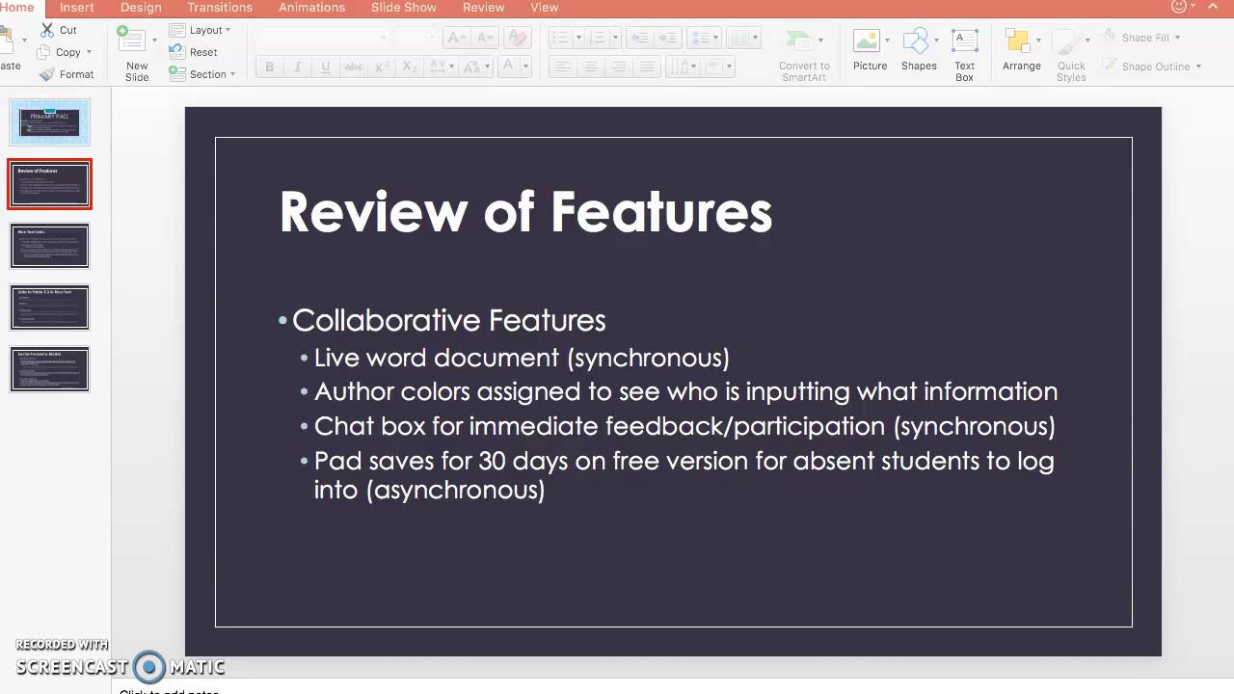1234x694 pixels.
Task: Align text to the left
Action: (563, 67)
